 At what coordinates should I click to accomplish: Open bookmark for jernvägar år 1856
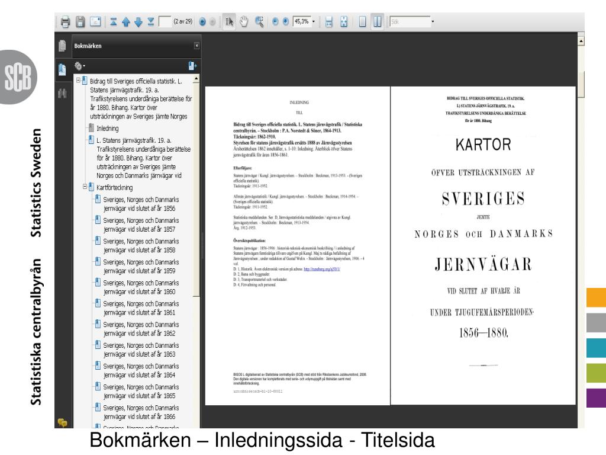(141, 204)
